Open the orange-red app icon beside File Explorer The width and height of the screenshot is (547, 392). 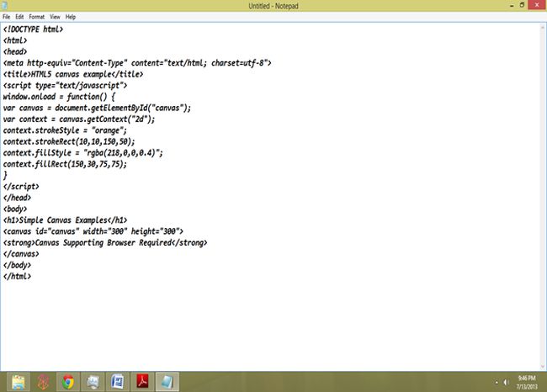pyautogui.click(x=43, y=382)
